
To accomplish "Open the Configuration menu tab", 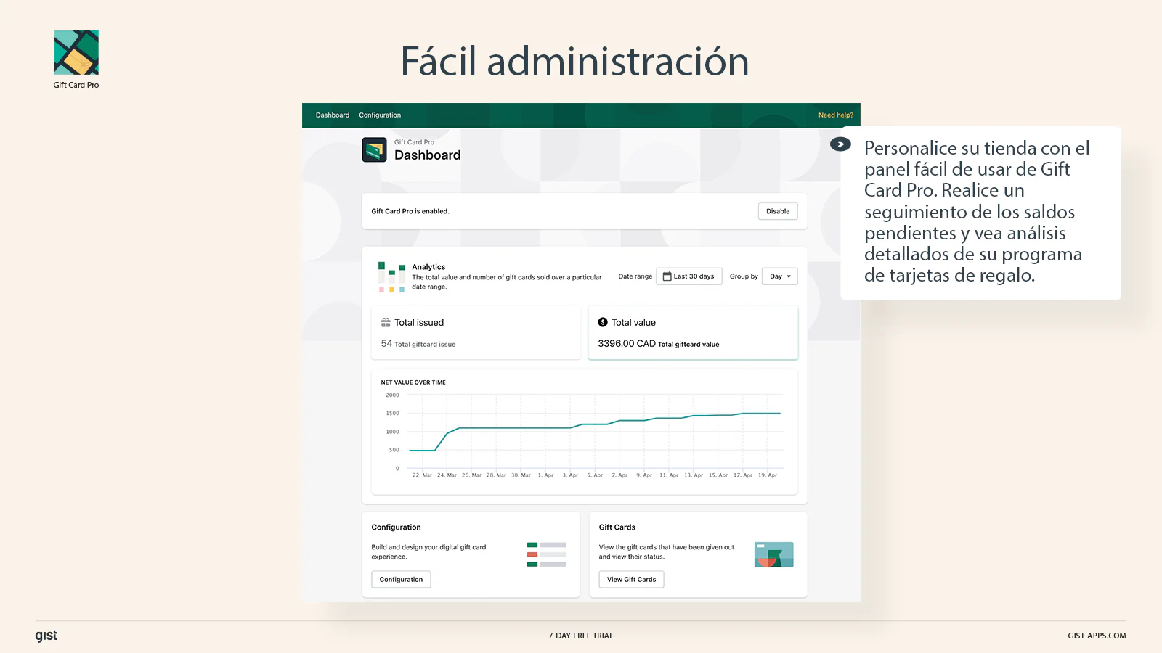I will click(380, 115).
